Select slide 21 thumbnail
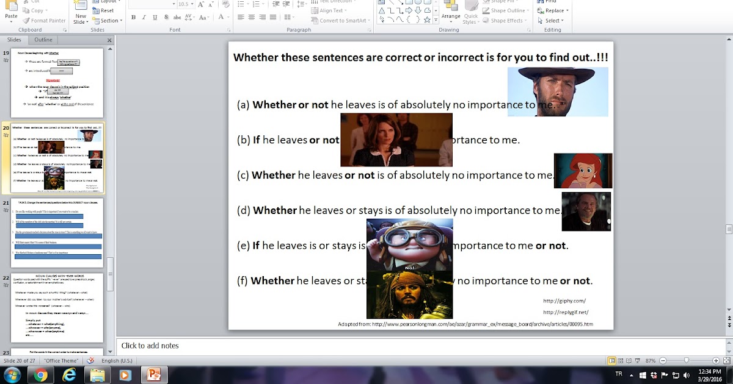This screenshot has height=384, width=733. tap(57, 233)
